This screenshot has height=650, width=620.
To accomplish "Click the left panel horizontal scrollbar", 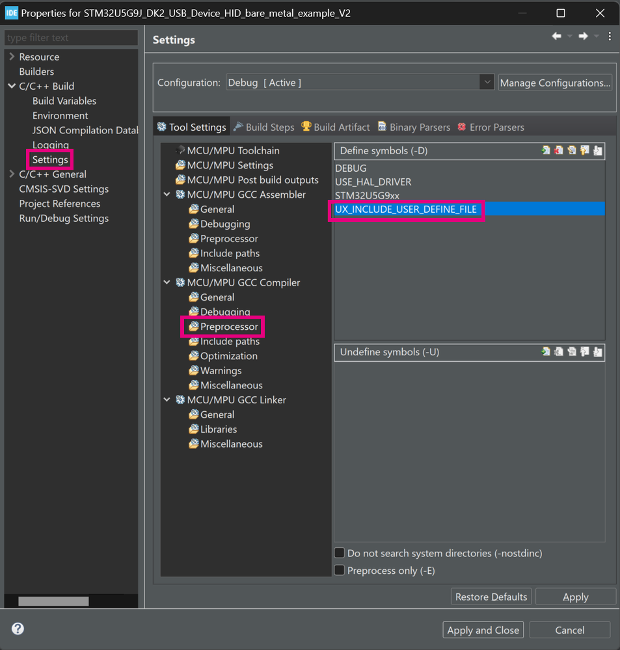I will pyautogui.click(x=53, y=601).
